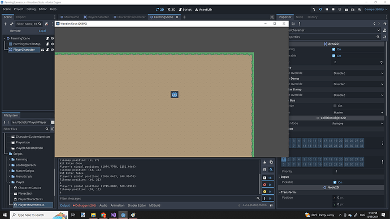390x219 pixels.
Task: Pause the running project
Action: [x=327, y=10]
